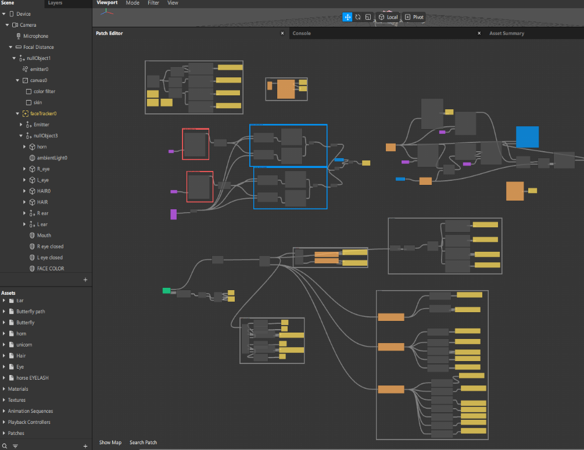Select the Scale tool in viewport toolbar
Image resolution: width=584 pixels, height=450 pixels.
[368, 17]
